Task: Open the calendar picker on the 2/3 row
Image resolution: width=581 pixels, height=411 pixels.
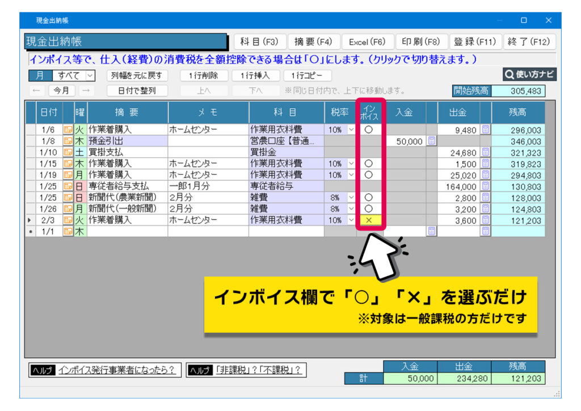Action: pos(68,220)
